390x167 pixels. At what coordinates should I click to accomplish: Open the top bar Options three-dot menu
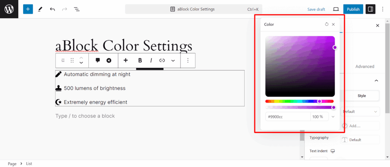(x=382, y=9)
